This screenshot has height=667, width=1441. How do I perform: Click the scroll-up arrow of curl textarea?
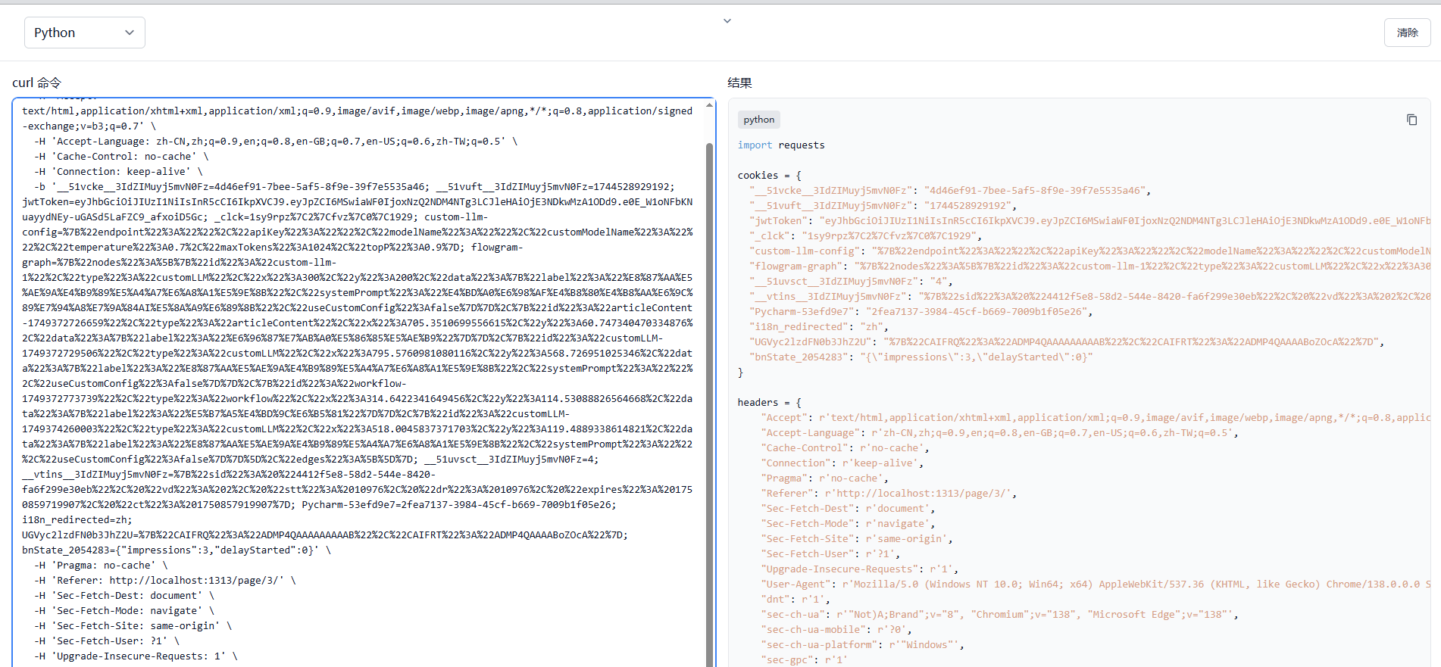[x=710, y=104]
